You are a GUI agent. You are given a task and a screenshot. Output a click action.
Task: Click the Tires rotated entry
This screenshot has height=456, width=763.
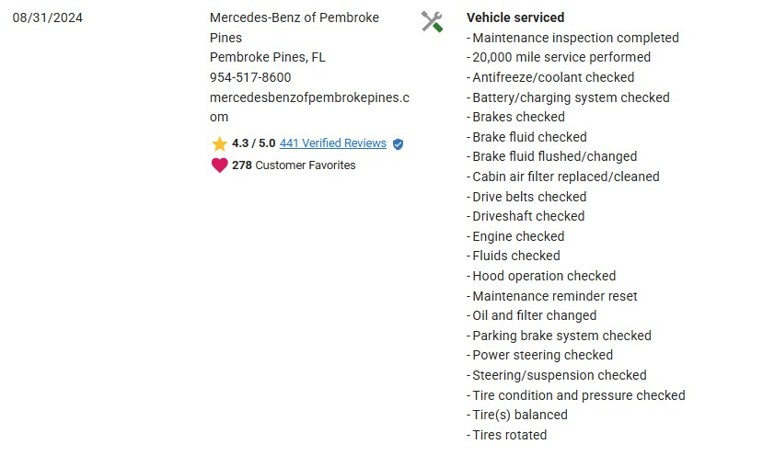tap(509, 435)
